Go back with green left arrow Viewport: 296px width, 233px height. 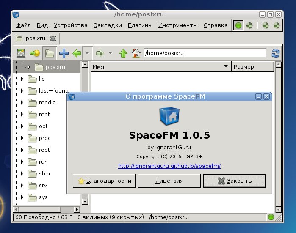click(77, 53)
